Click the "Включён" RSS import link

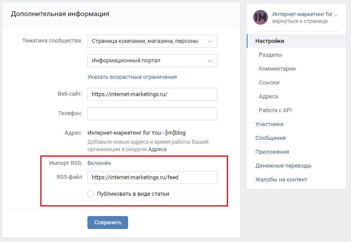tap(99, 163)
